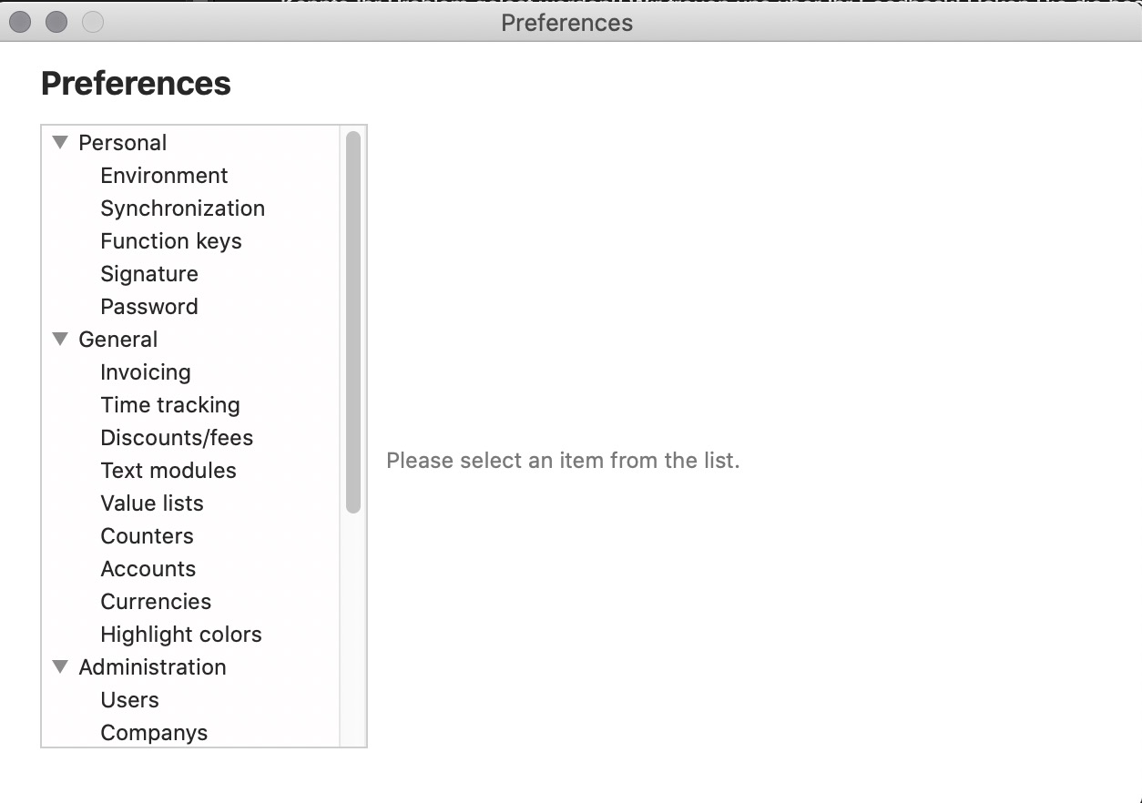Open Counters preferences
The height and width of the screenshot is (803, 1142).
tap(147, 536)
